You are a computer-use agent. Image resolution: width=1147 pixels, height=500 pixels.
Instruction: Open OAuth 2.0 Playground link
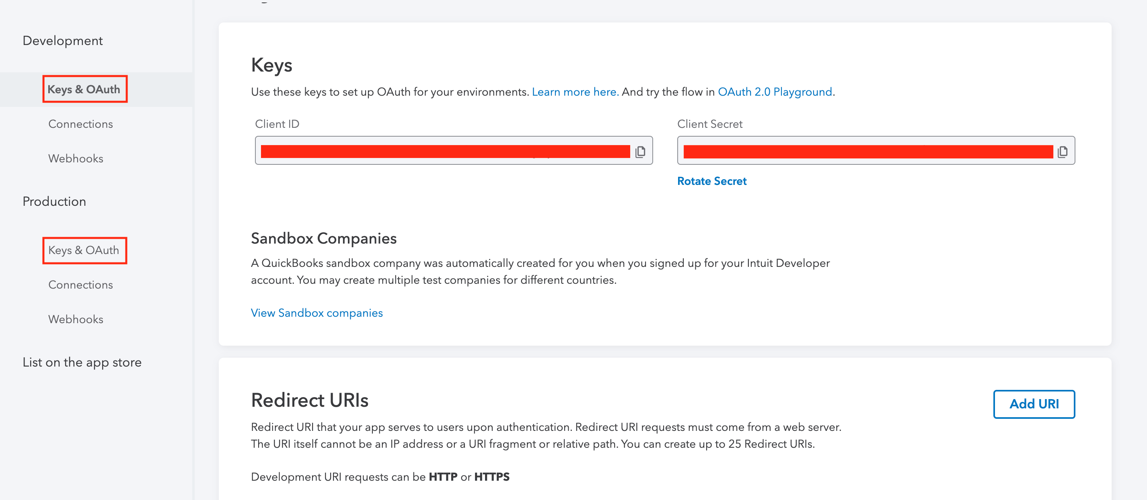(x=775, y=92)
